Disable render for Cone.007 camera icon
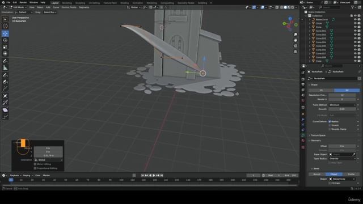363x204 pixels. 359,54
